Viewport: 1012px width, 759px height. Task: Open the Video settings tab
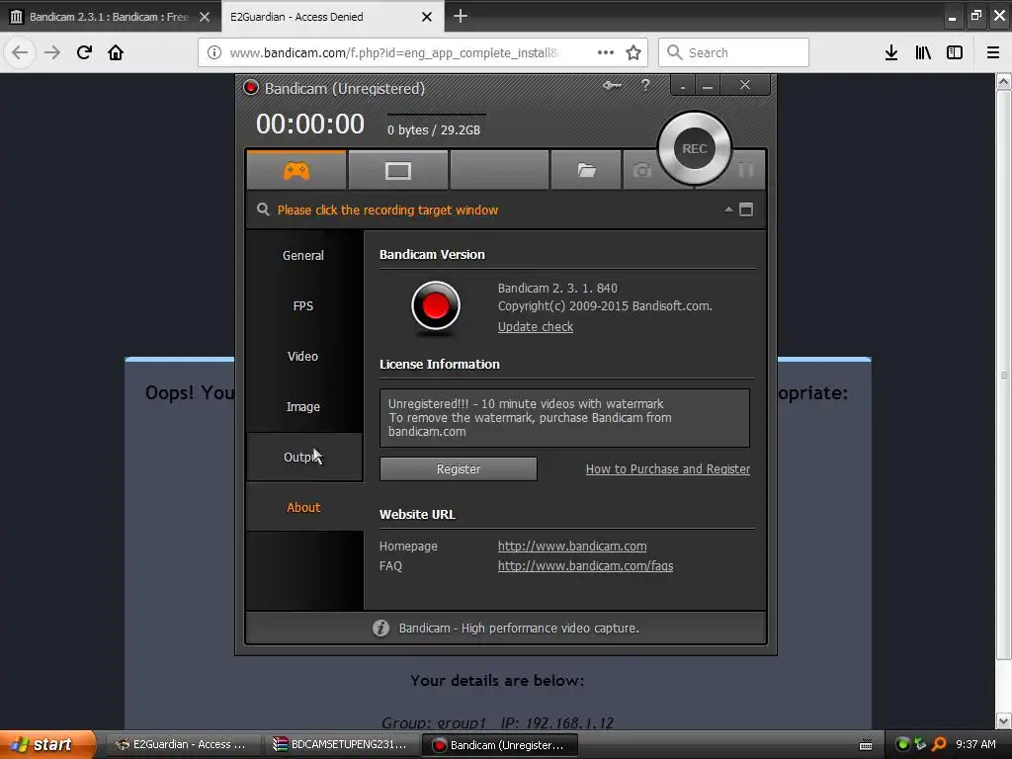click(x=303, y=356)
